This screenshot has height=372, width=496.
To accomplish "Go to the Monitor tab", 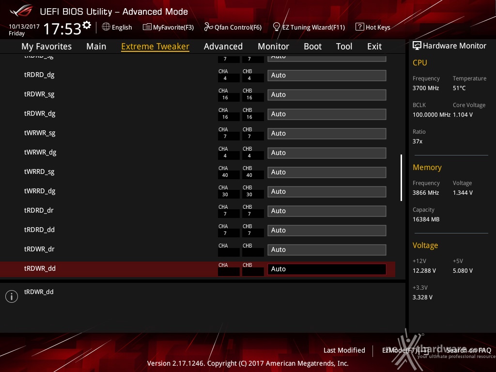I will point(273,46).
